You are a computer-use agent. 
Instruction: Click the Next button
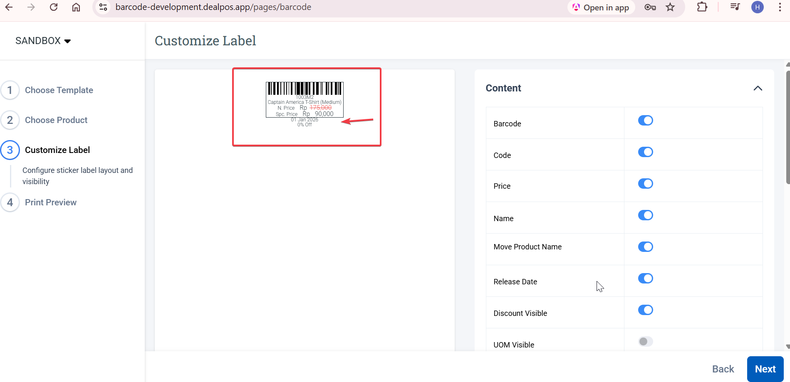click(765, 369)
